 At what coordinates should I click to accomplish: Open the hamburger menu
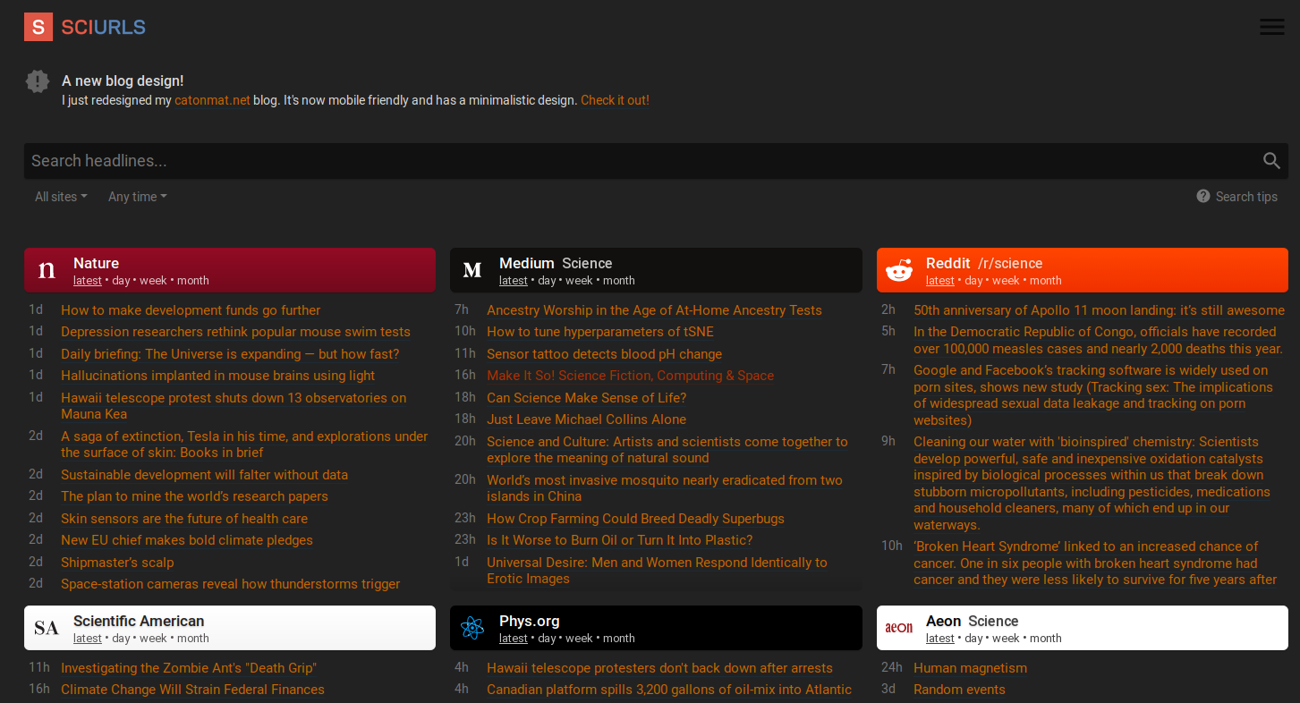1271,27
